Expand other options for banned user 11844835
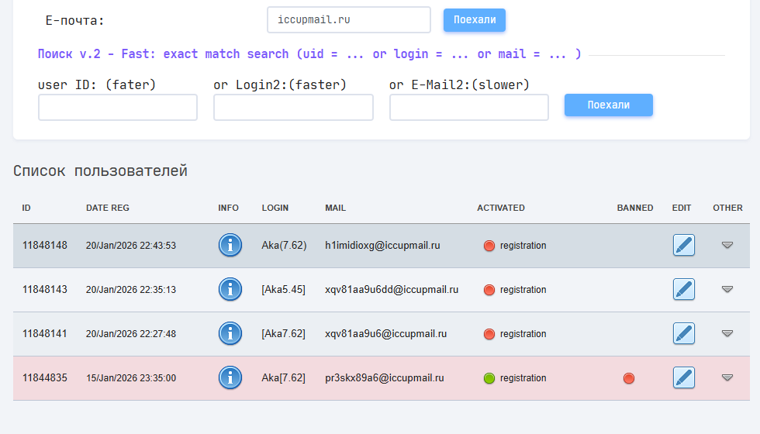 click(x=727, y=378)
